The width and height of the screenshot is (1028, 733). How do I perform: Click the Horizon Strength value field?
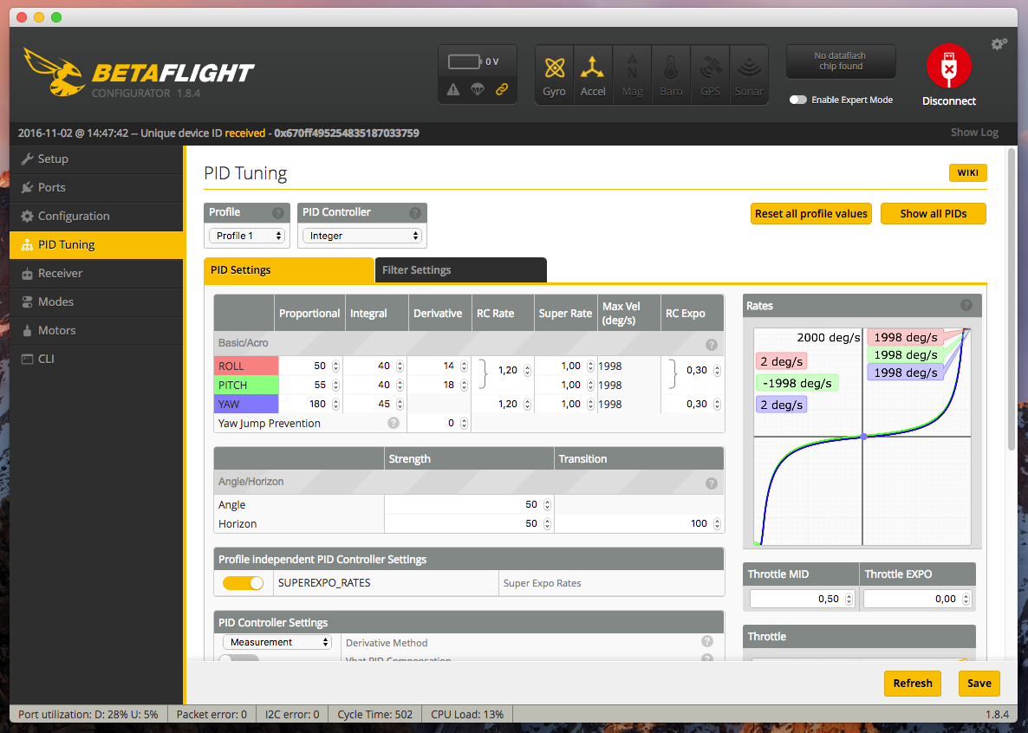[x=469, y=523]
